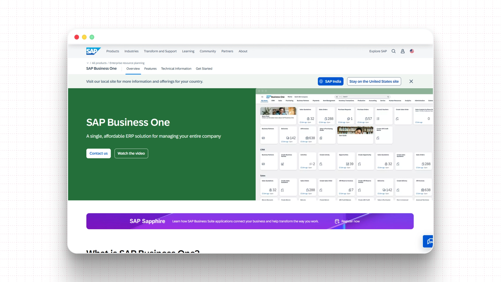Click the magnifier inside Business One search bar

pos(388,97)
